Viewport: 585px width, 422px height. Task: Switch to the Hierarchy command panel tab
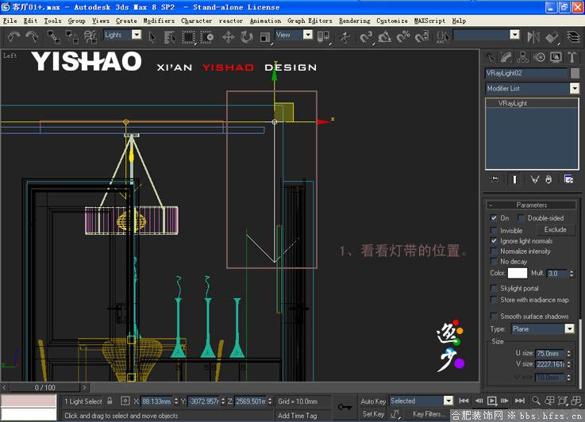[x=522, y=57]
